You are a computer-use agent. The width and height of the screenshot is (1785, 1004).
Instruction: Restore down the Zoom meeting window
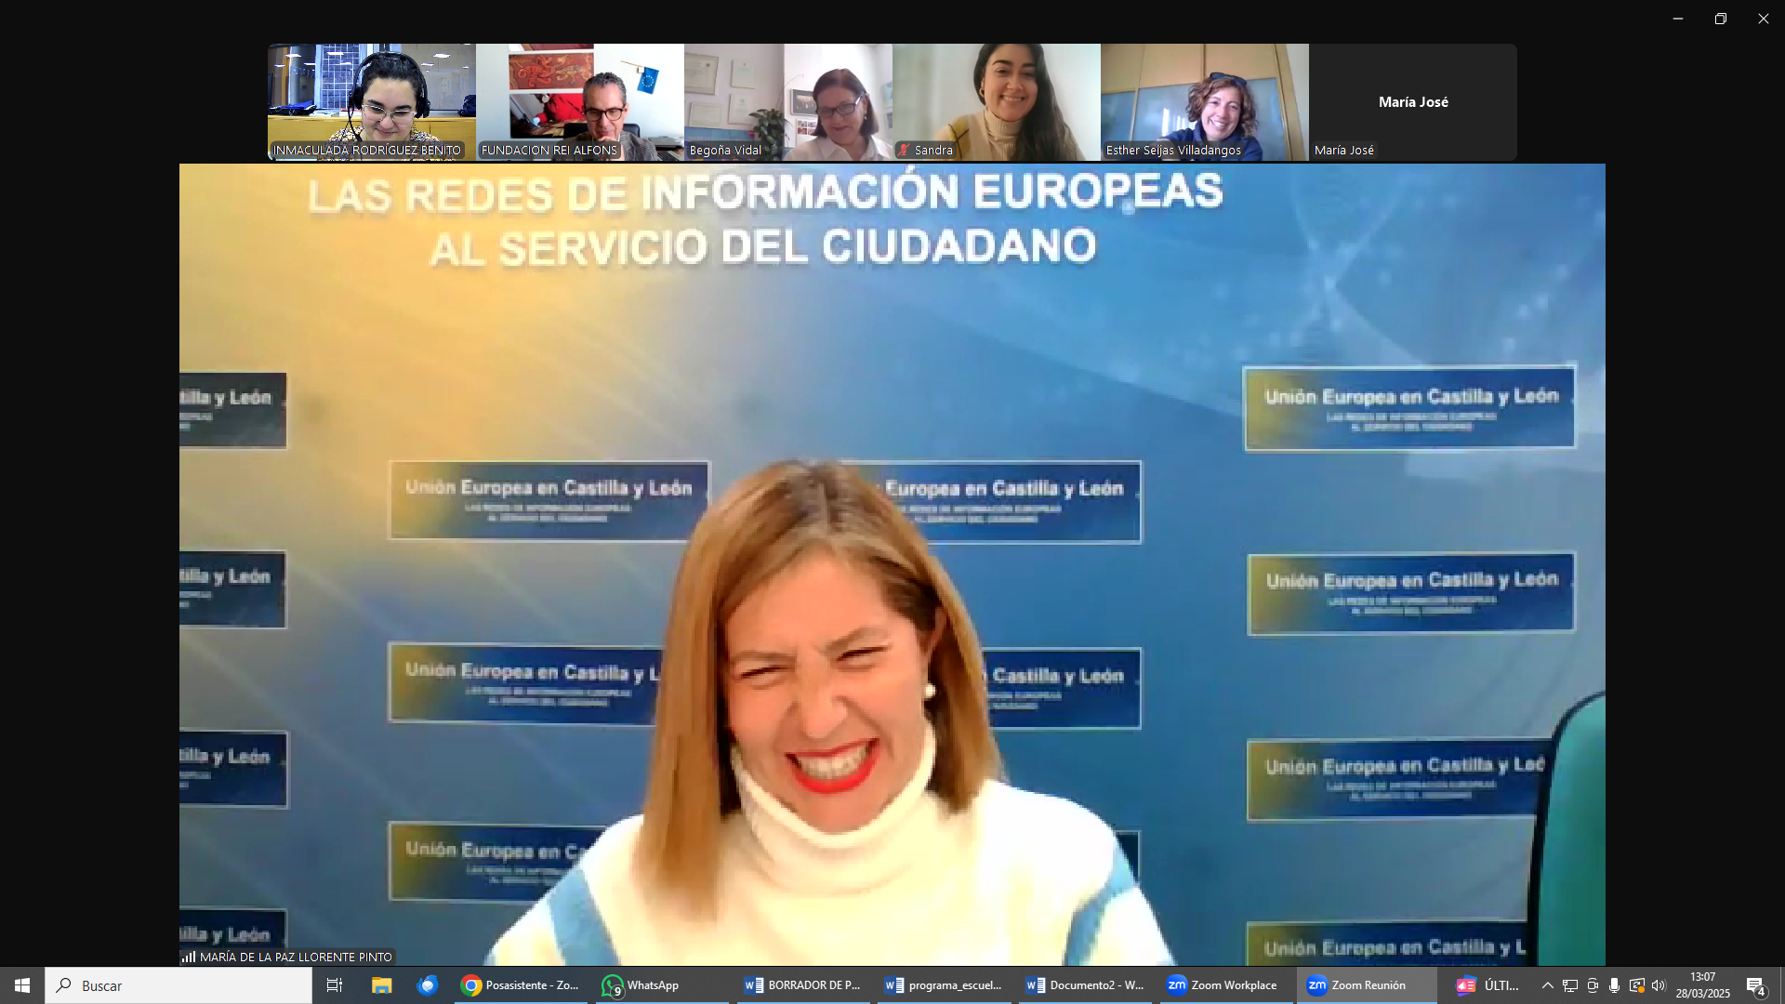click(x=1721, y=19)
